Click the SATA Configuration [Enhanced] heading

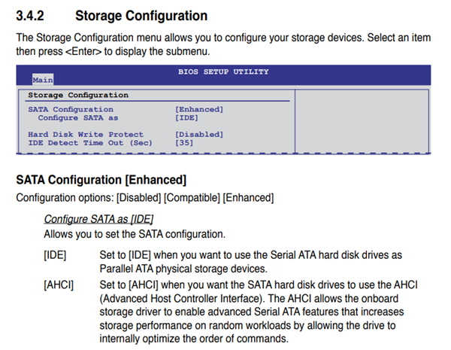pyautogui.click(x=101, y=180)
